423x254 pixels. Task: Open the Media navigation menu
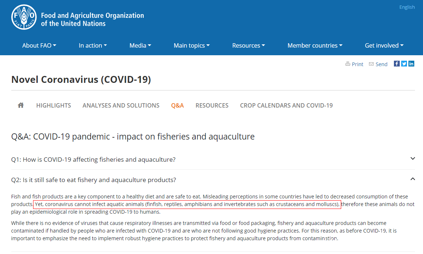[140, 45]
